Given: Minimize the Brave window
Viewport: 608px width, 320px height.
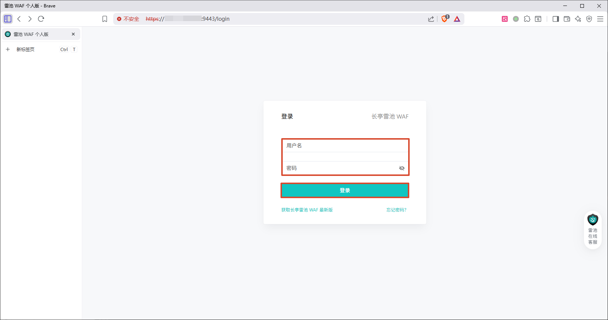Looking at the screenshot, I should point(565,6).
